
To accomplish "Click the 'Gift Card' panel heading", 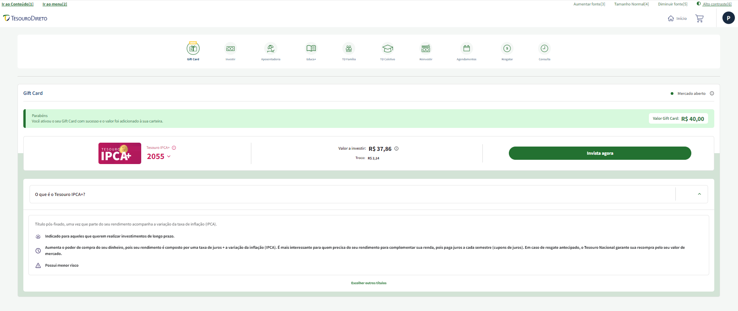I will point(33,93).
